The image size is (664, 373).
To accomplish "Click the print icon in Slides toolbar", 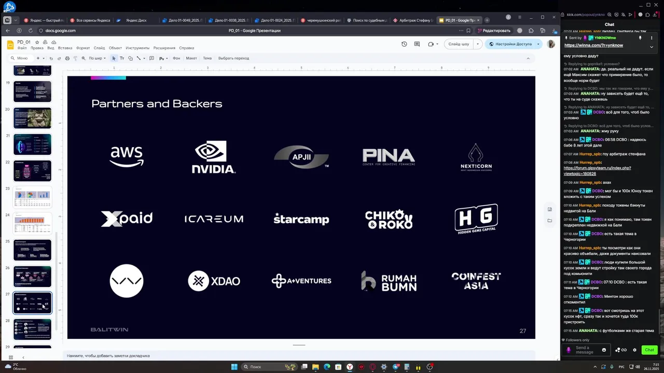I will click(x=67, y=58).
